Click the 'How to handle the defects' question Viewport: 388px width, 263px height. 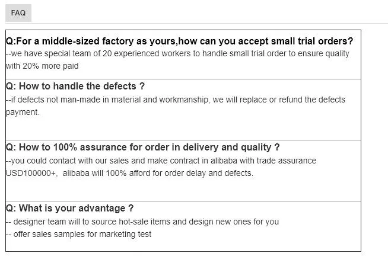coord(75,86)
